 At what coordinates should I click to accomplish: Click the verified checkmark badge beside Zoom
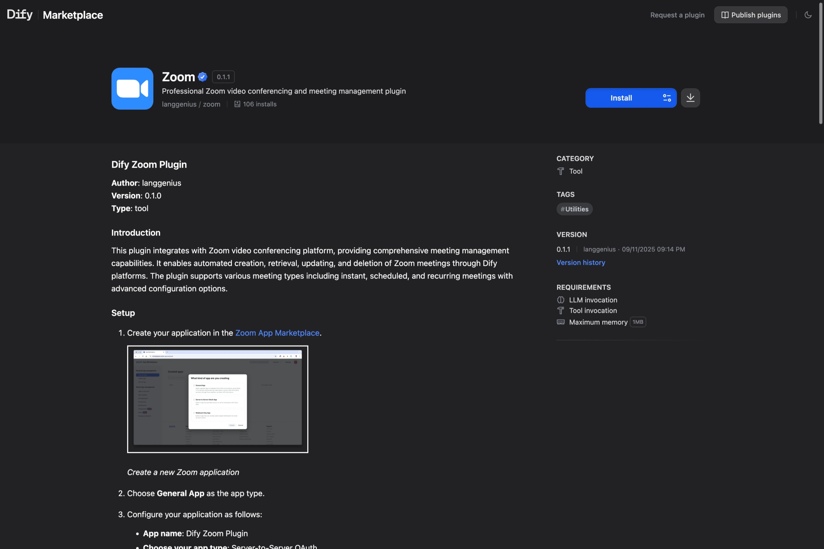[x=202, y=76]
